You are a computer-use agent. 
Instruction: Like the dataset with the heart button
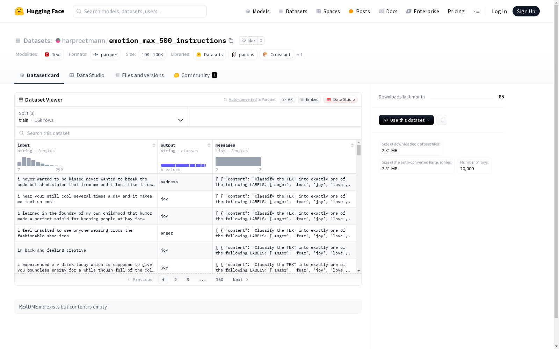(x=248, y=40)
